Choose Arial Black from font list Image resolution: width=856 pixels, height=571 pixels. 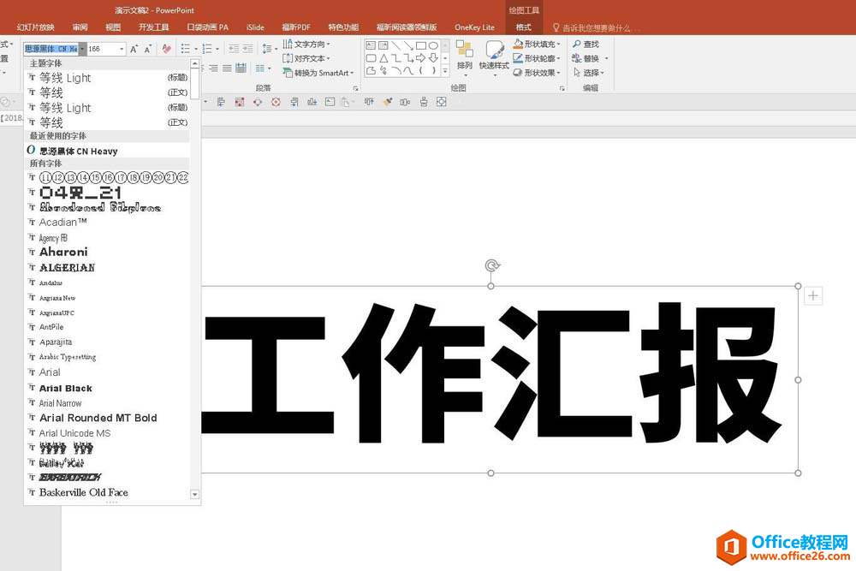[65, 388]
